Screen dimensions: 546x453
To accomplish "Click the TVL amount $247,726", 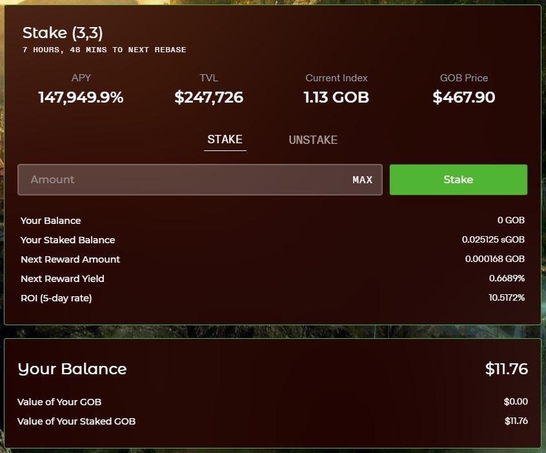I will [x=209, y=97].
